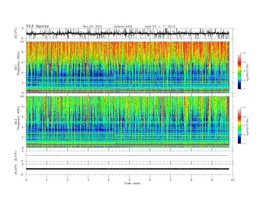262x202 pixels.
Task: Click the "Time (min)" x-axis title
Action: tap(132, 183)
